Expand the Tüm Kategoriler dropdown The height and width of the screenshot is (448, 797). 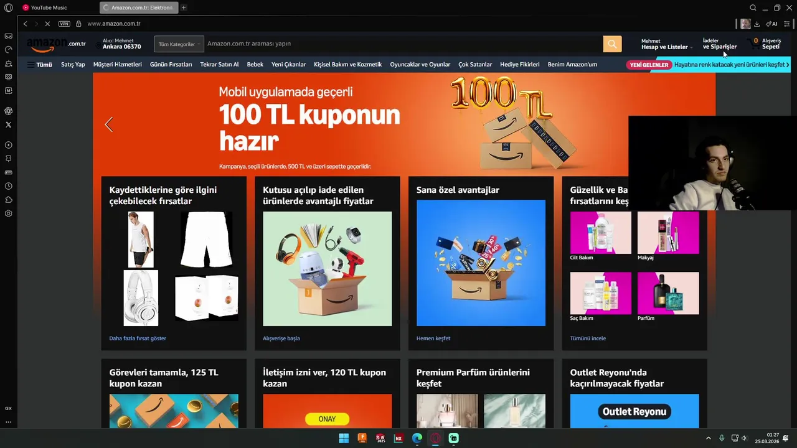click(x=179, y=44)
